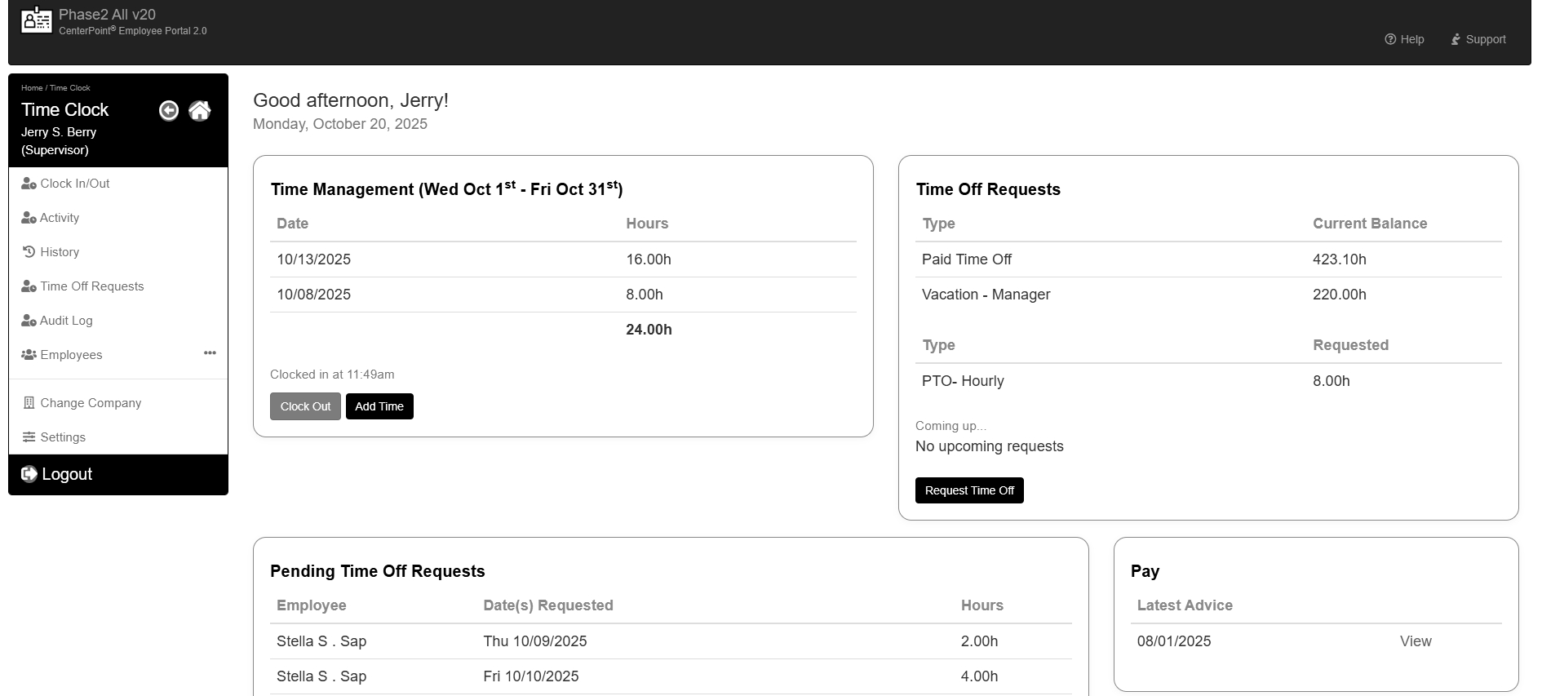Go to Time Off Requests in sidebar

[91, 286]
